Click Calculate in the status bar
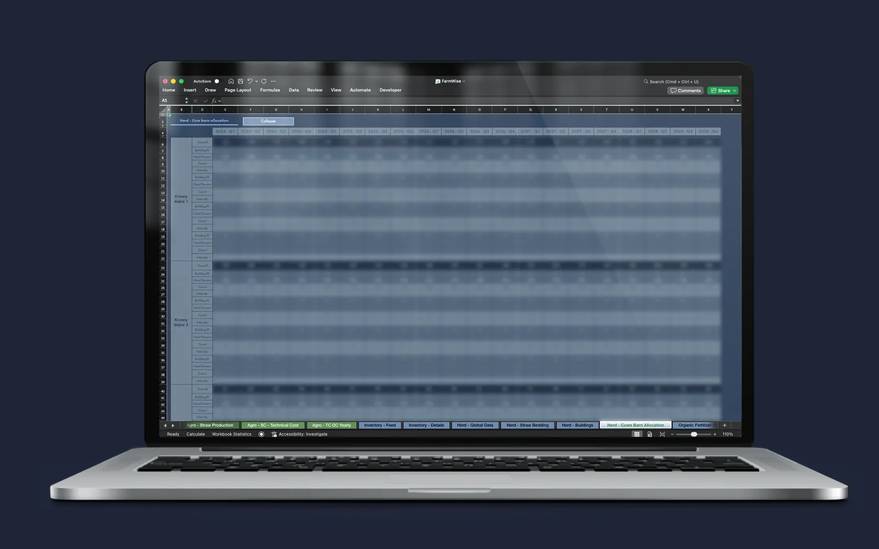This screenshot has height=549, width=879. (196, 434)
